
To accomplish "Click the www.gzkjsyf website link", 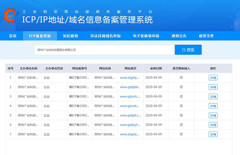I will tap(130, 125).
